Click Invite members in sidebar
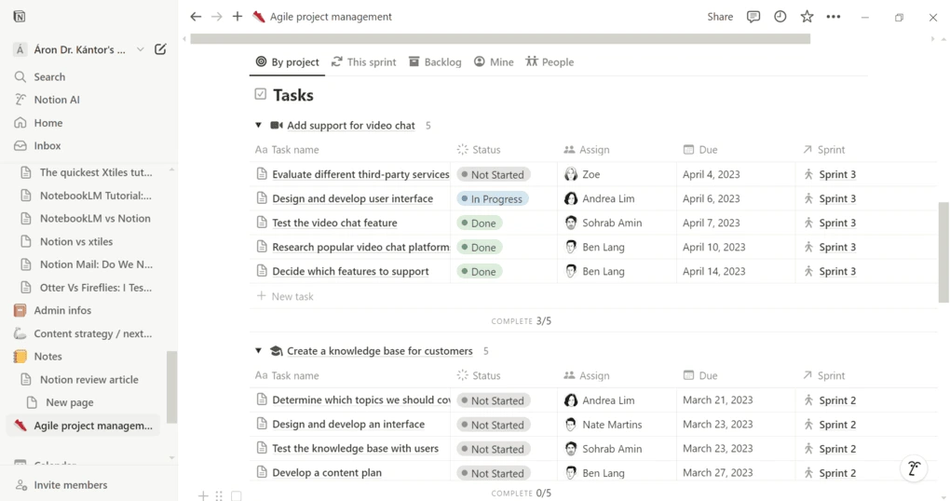The image size is (950, 501). pyautogui.click(x=70, y=484)
